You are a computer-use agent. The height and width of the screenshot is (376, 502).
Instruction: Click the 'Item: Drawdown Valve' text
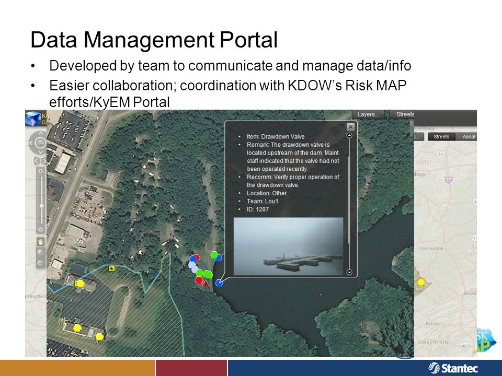[x=276, y=136]
